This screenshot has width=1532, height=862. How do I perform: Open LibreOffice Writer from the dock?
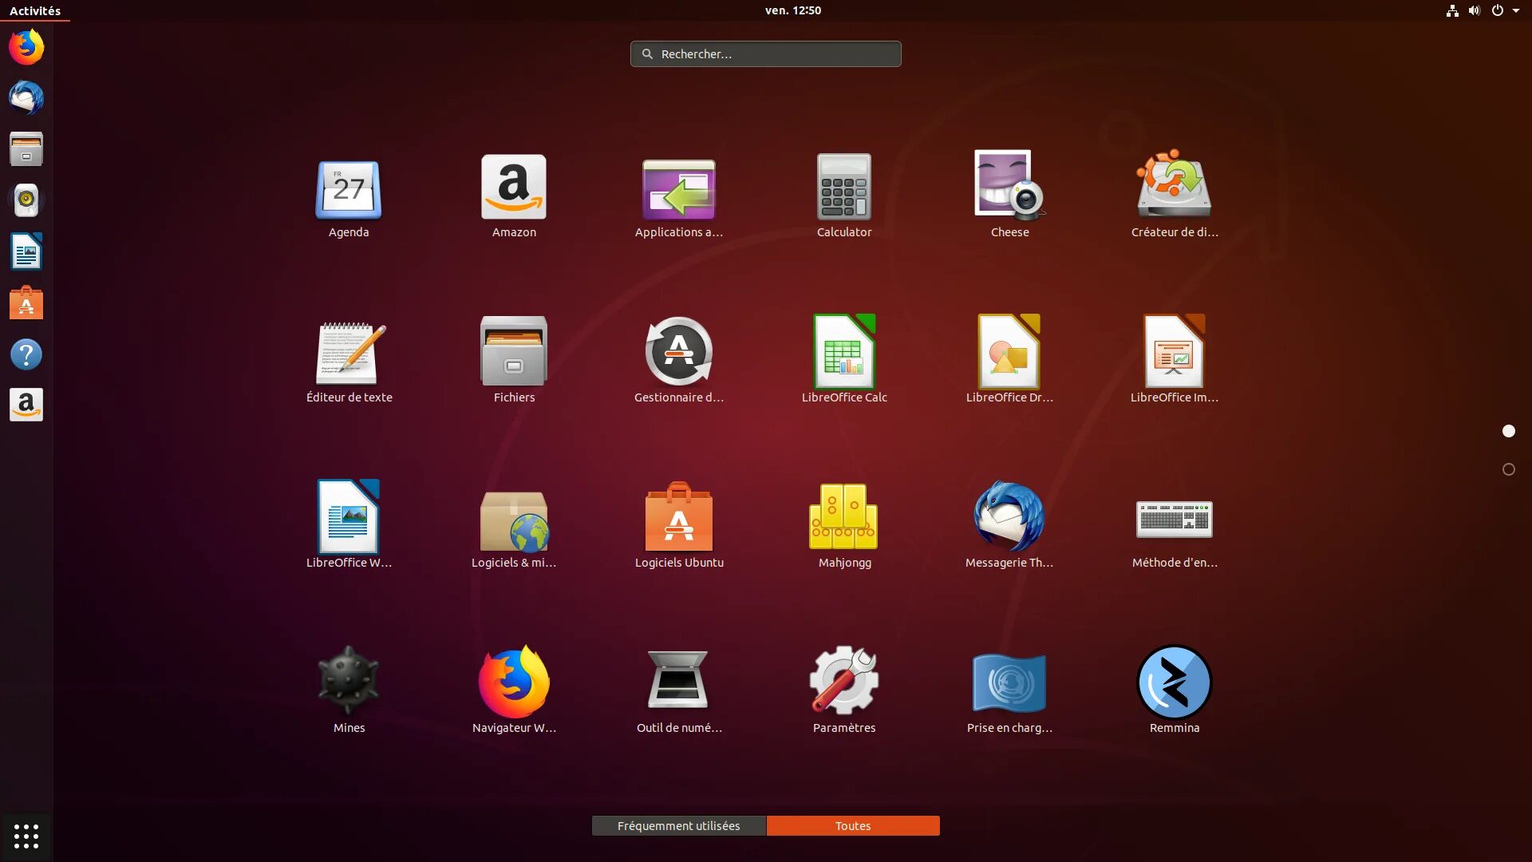click(x=26, y=251)
